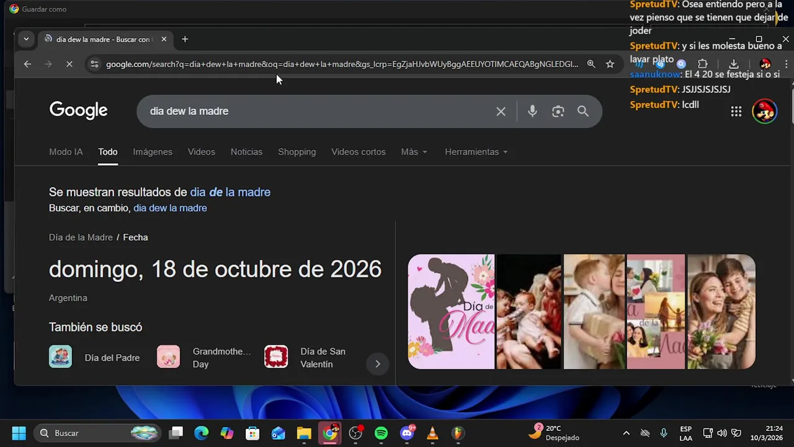
Task: Click the Windows taskbar Buscar search box
Action: click(x=96, y=433)
